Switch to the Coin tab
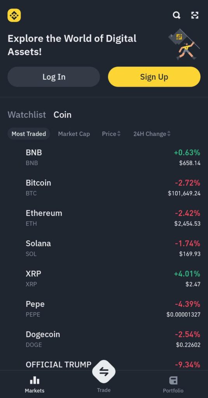Viewport: 208px width, 398px height. pos(63,115)
